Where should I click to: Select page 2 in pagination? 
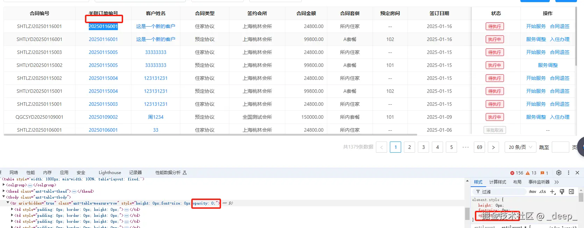click(409, 147)
